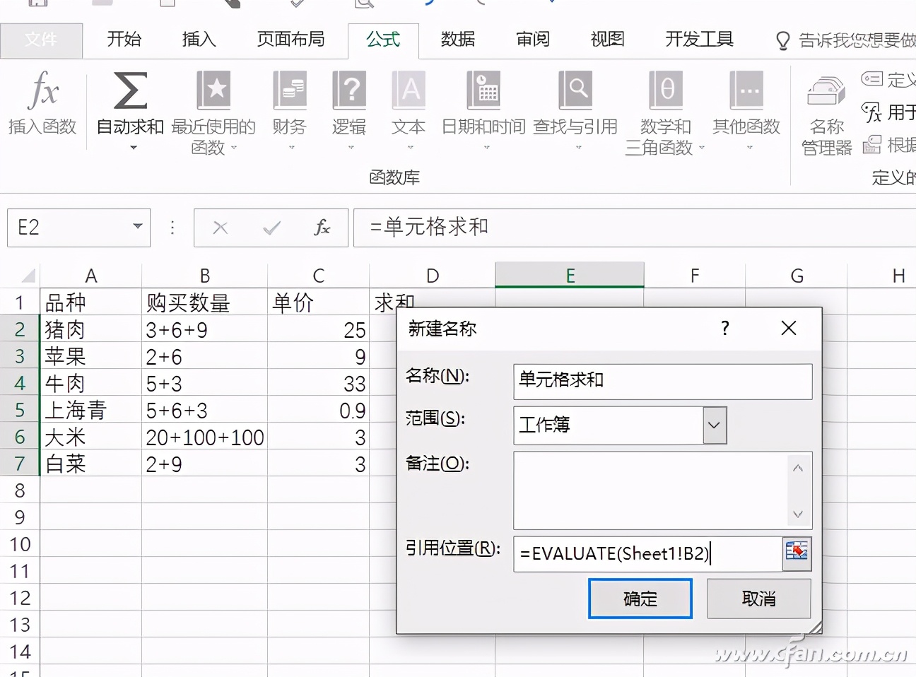Viewport: 916px width, 677px height.
Task: Expand the Name Box dropdown arrow
Action: [138, 227]
